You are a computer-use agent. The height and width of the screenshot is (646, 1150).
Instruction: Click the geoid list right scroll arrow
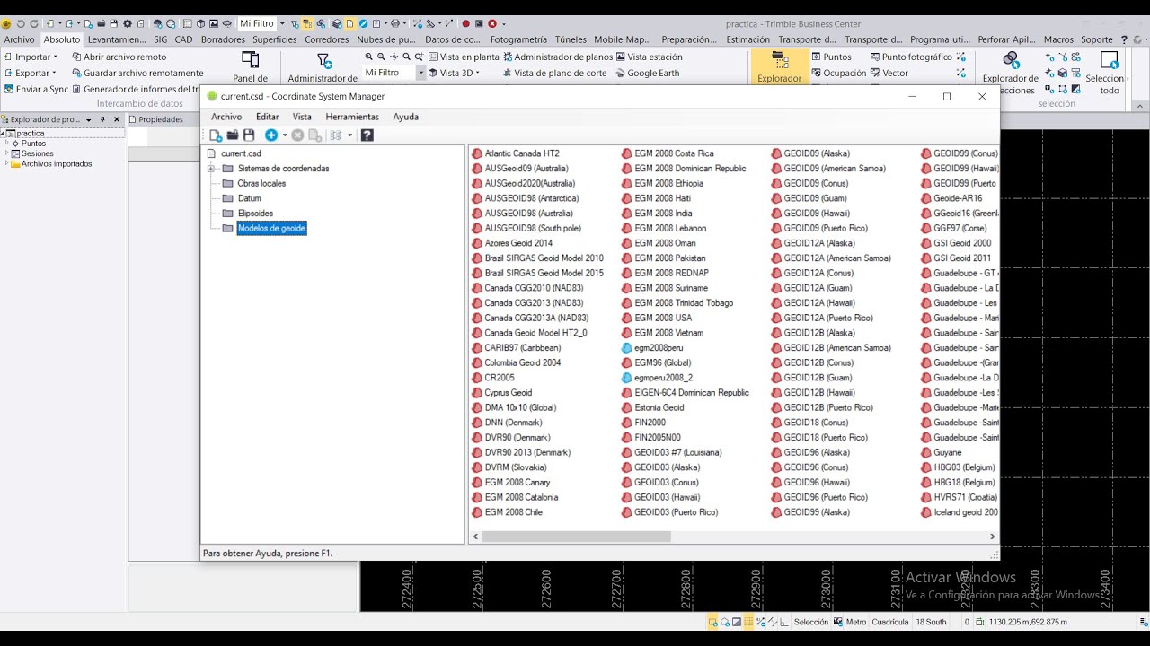coord(993,537)
